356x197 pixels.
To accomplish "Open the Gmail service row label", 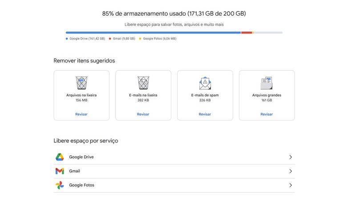I will pyautogui.click(x=74, y=171).
